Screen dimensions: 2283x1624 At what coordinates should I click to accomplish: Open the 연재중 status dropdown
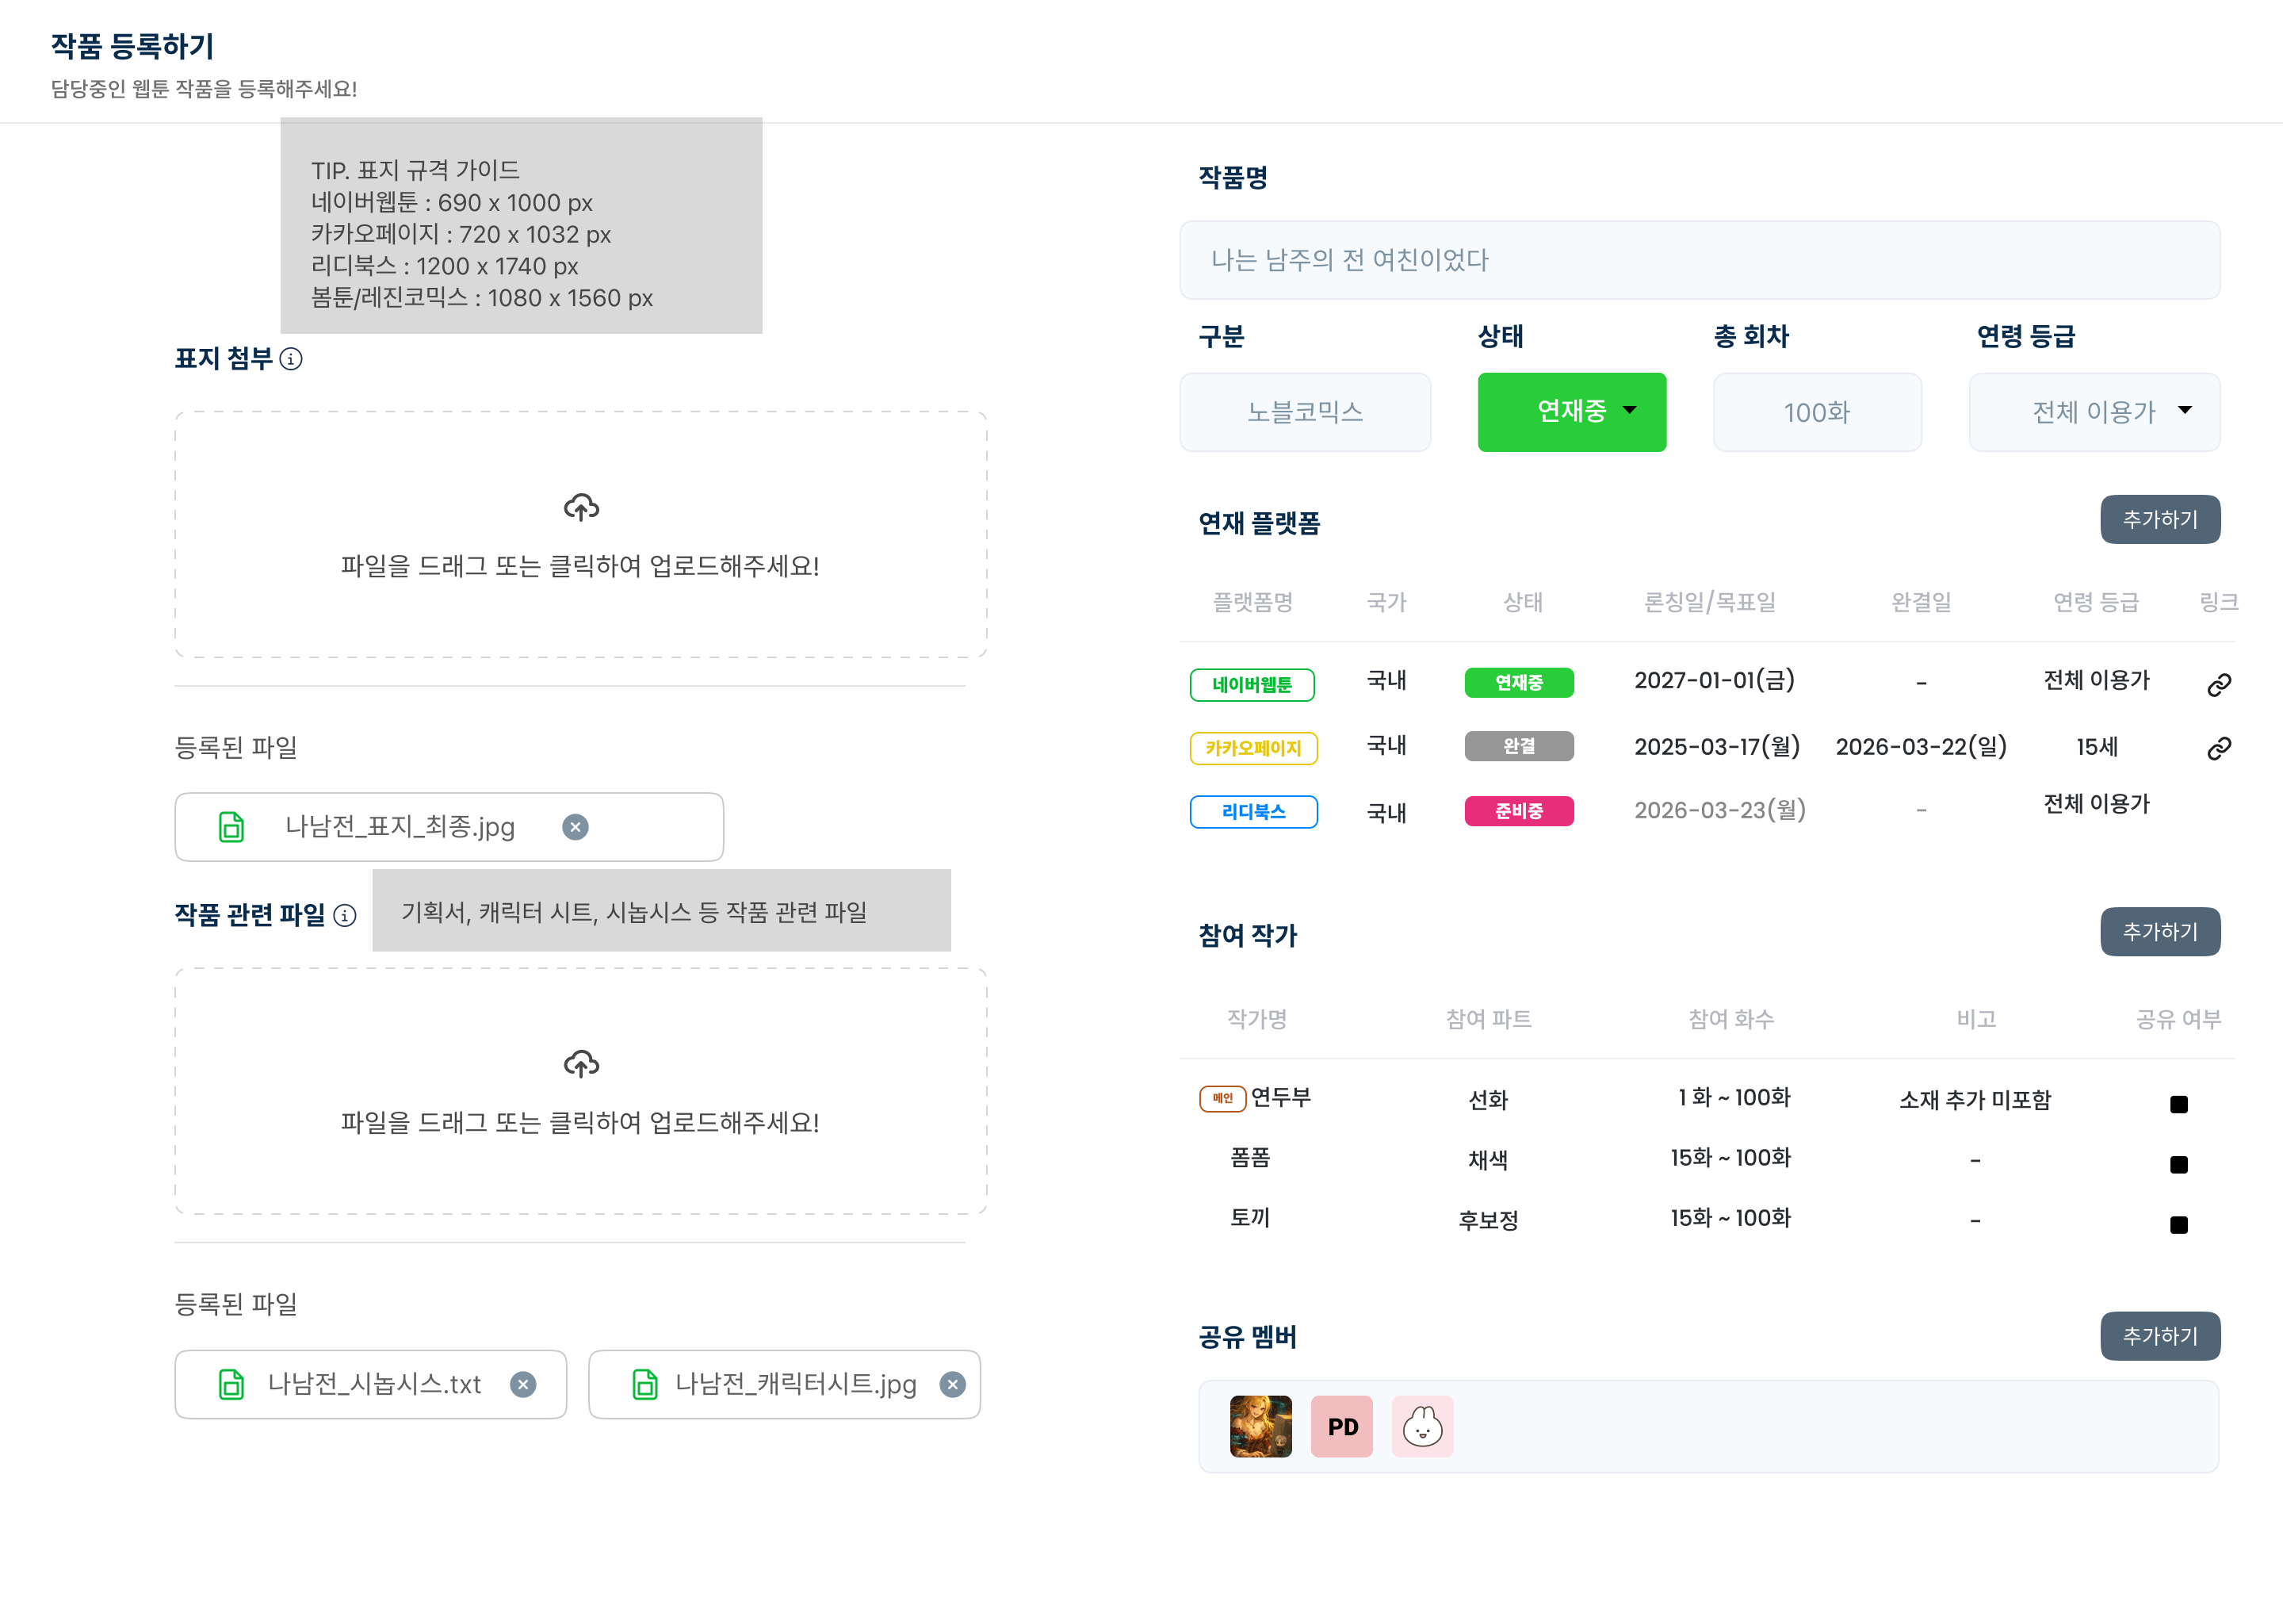(x=1571, y=412)
